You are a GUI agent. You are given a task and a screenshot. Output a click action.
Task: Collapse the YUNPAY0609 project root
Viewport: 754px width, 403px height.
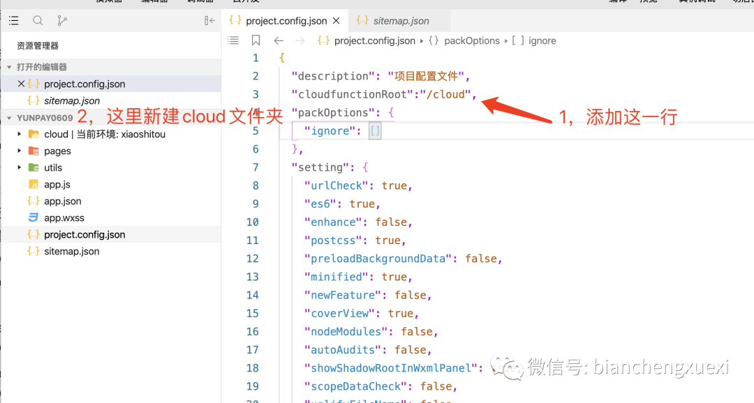pos(9,118)
